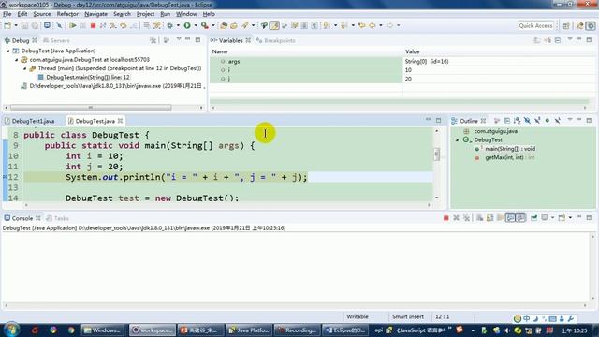Click Collapse All in Variables view toolbar
Viewport: 599px width, 337px height.
pyautogui.click(x=558, y=40)
